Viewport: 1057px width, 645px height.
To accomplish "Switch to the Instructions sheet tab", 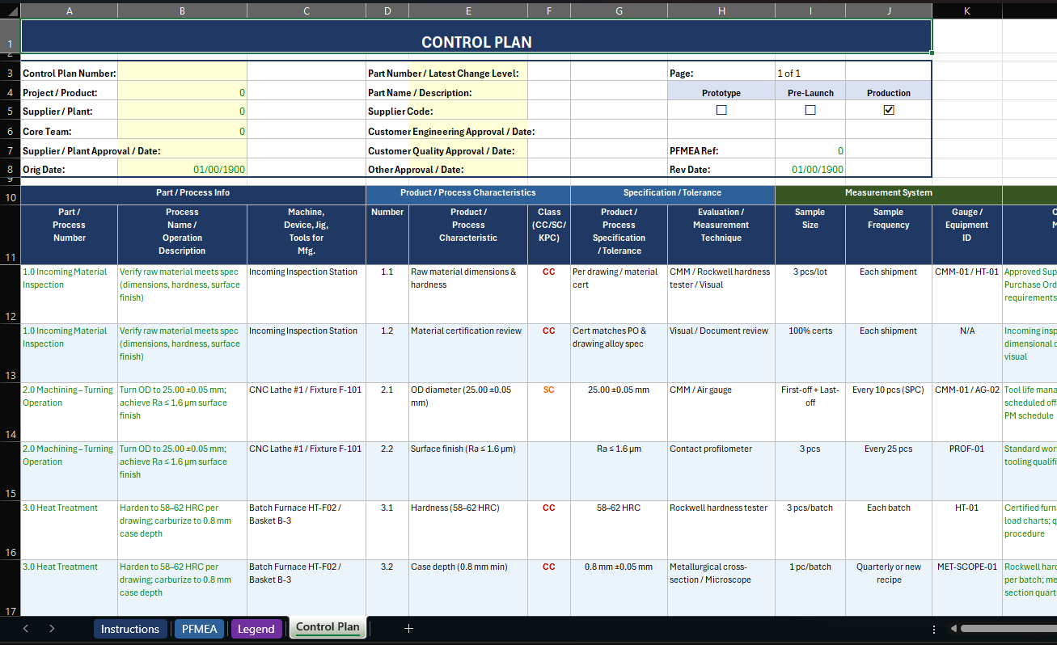I will [x=130, y=628].
